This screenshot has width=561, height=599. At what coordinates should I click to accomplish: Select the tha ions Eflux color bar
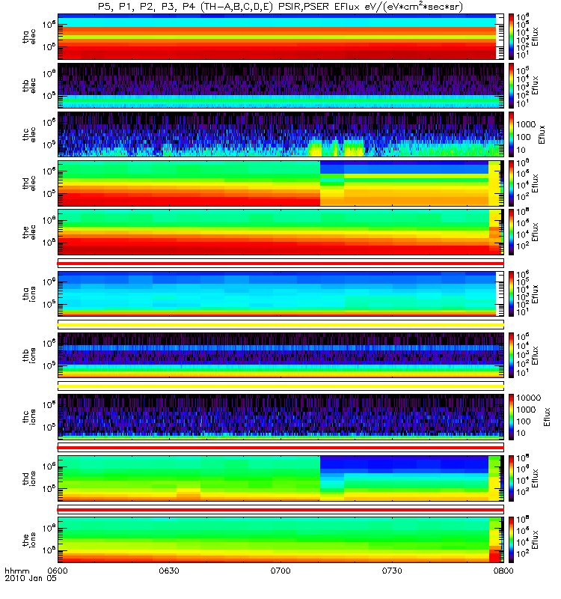pyautogui.click(x=511, y=294)
